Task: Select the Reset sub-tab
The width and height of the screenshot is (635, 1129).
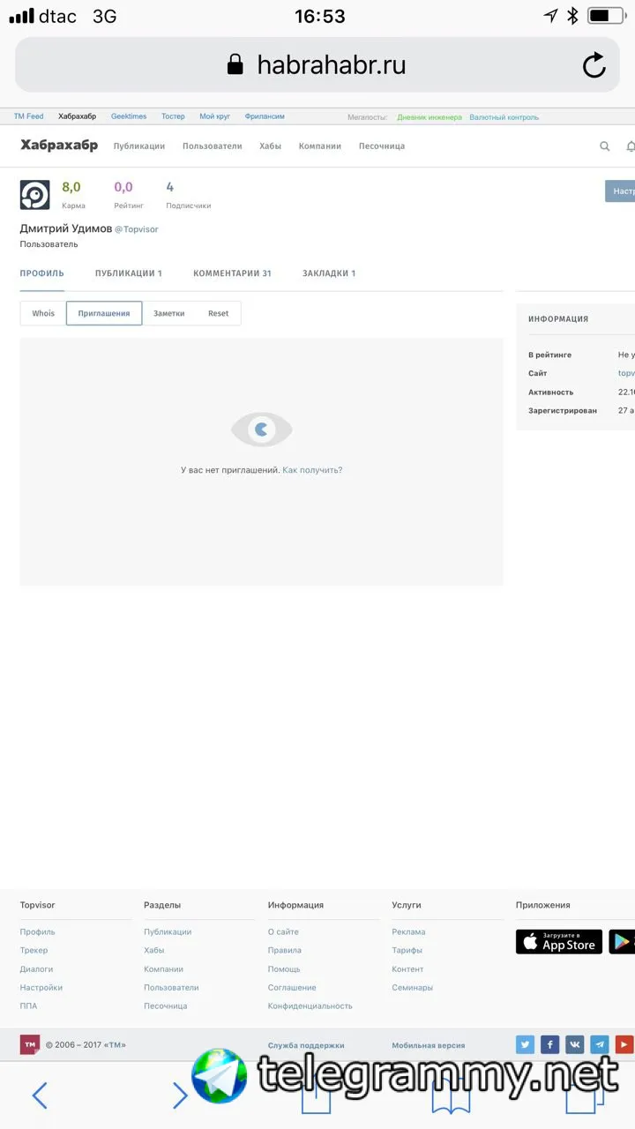Action: [x=218, y=313]
